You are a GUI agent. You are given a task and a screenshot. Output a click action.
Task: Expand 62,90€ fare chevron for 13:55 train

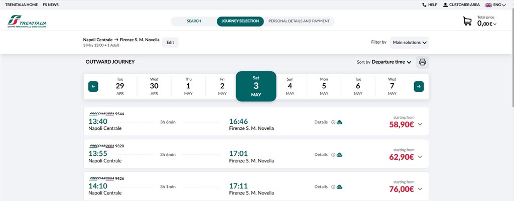tap(420, 157)
